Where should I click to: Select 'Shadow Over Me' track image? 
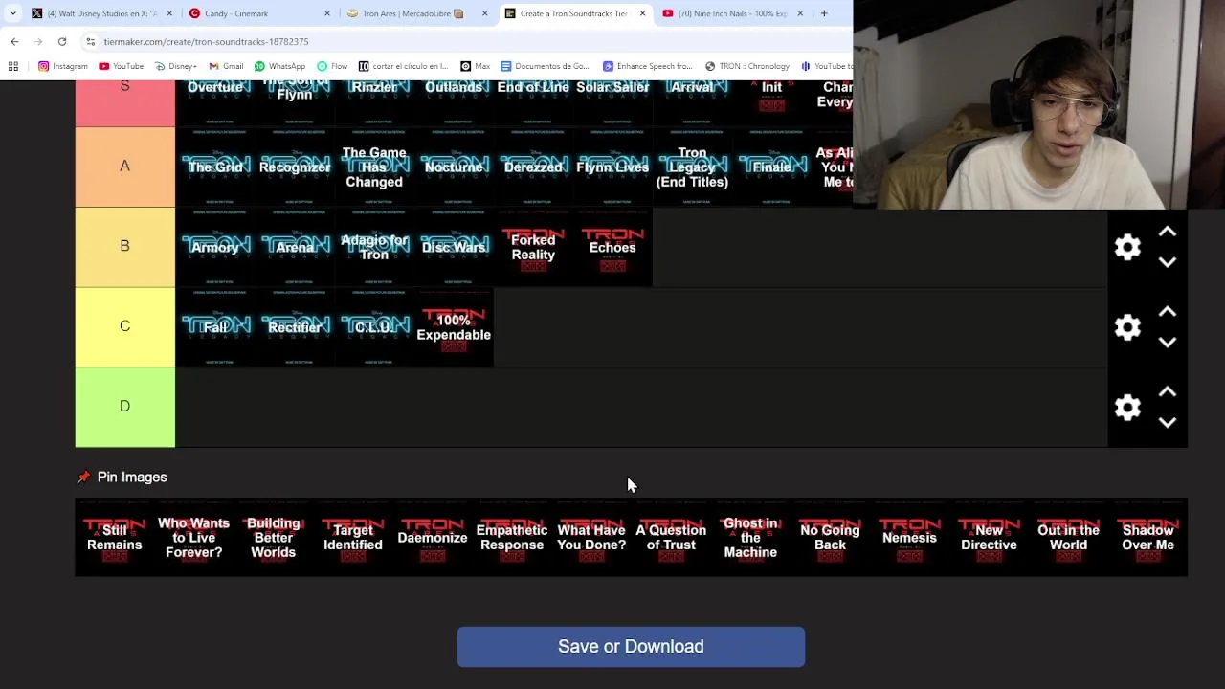[x=1147, y=538]
